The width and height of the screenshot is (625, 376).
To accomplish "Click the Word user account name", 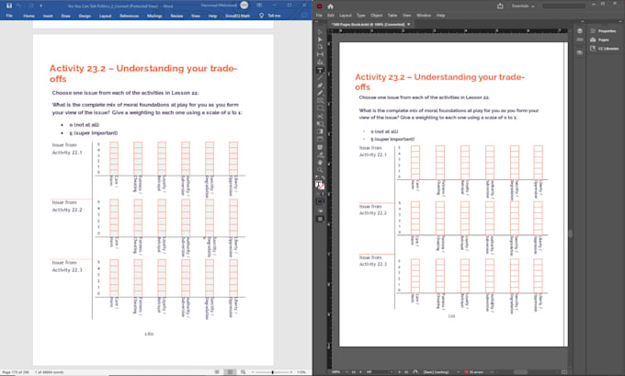I will (x=219, y=6).
